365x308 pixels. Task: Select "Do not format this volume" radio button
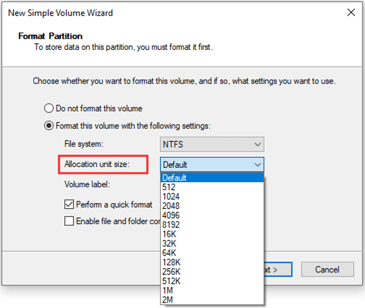49,109
